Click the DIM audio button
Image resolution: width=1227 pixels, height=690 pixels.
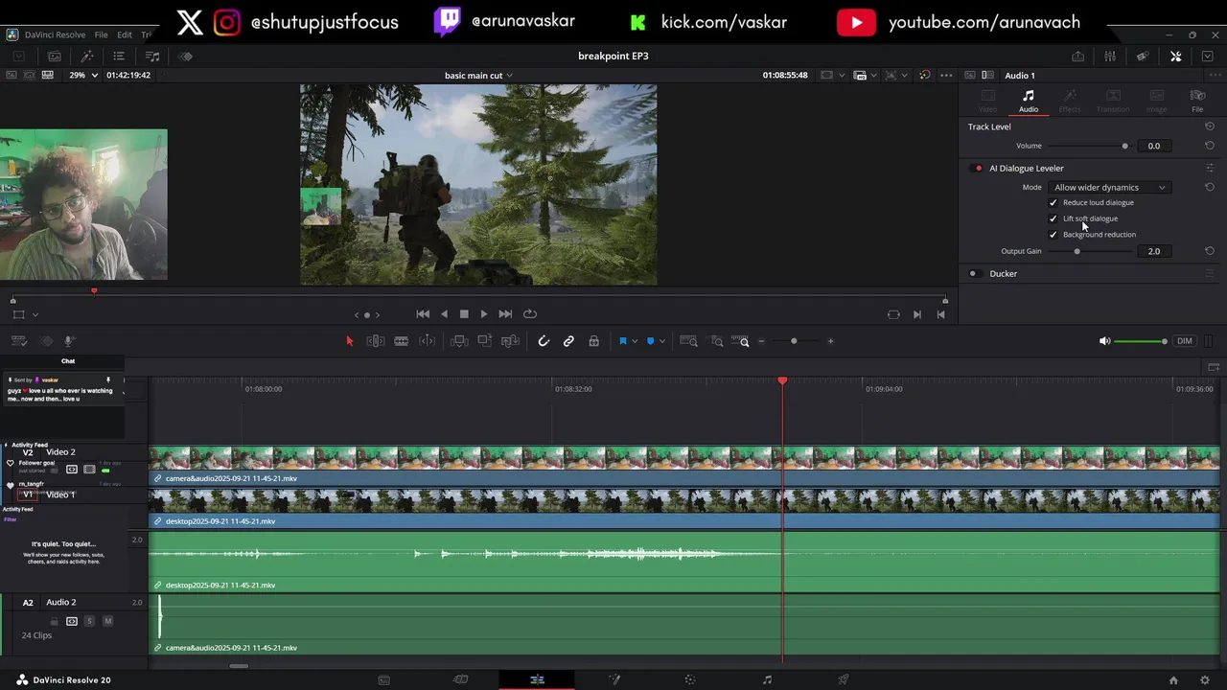1185,341
